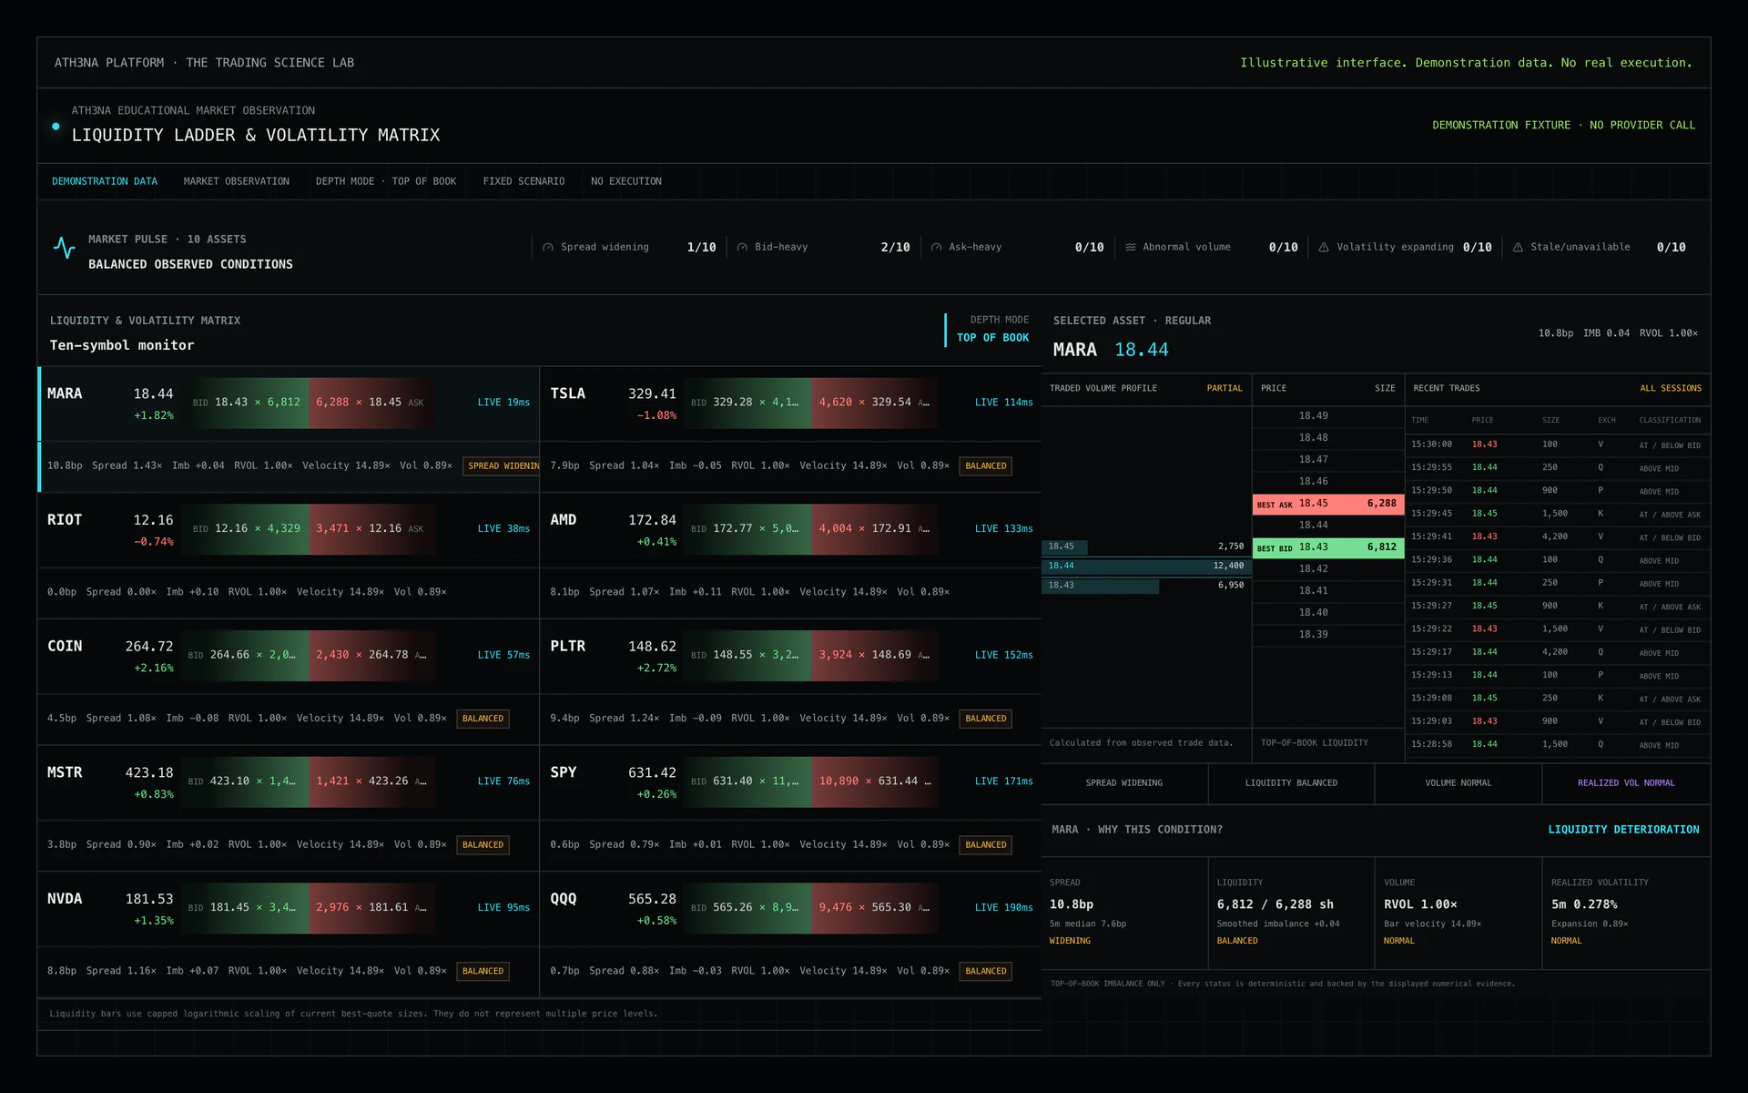Click the BEST BID 18.43 ladder row

[1328, 547]
